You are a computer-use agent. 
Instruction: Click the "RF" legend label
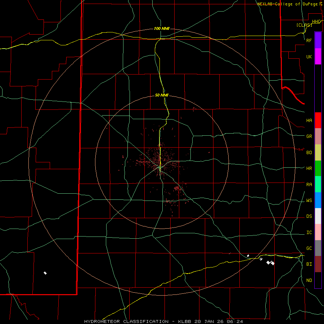309,40
